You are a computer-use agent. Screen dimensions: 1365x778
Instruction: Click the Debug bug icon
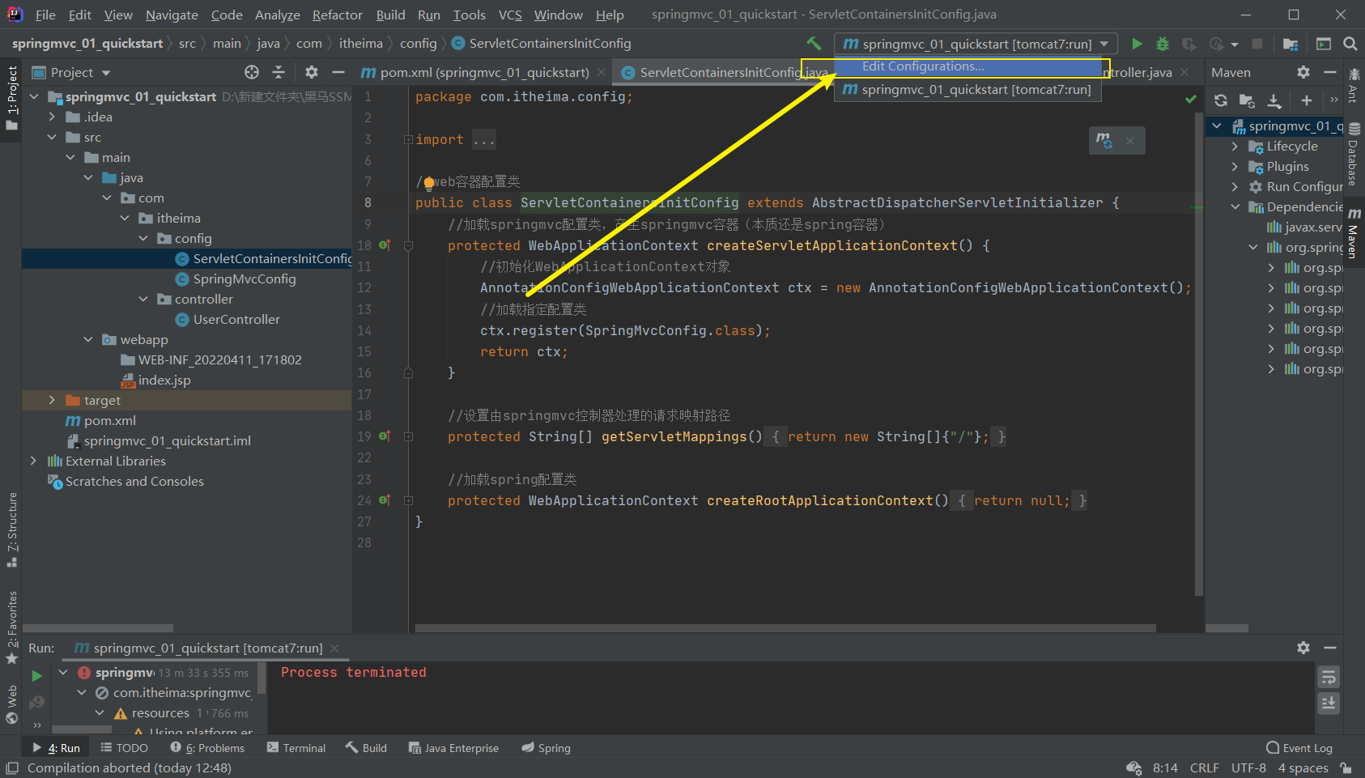tap(1163, 44)
